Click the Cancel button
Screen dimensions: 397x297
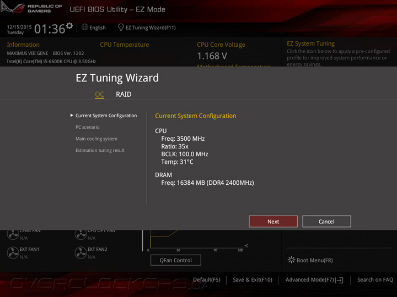click(326, 222)
